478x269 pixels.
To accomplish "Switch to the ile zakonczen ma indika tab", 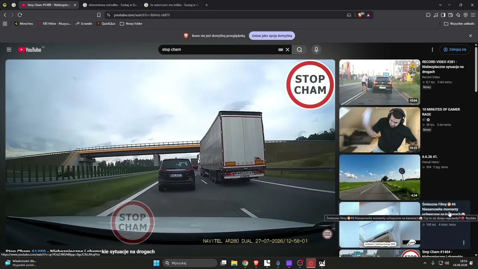I will click(171, 5).
